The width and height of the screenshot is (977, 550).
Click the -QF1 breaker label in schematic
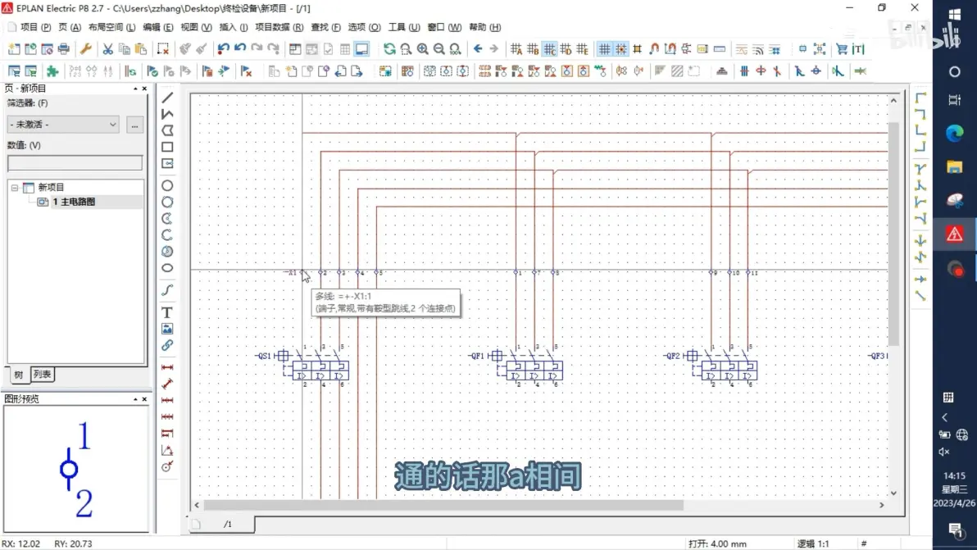(x=477, y=357)
